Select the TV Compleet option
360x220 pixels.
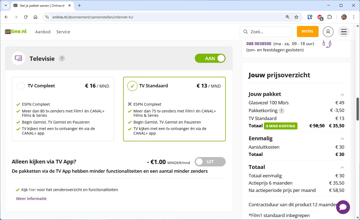coord(21,86)
